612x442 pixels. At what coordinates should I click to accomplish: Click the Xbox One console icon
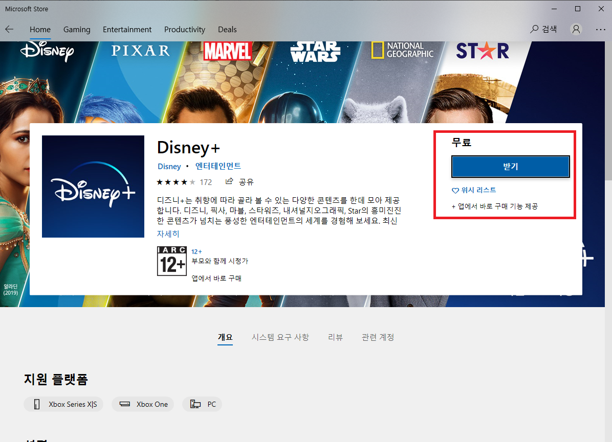point(125,404)
